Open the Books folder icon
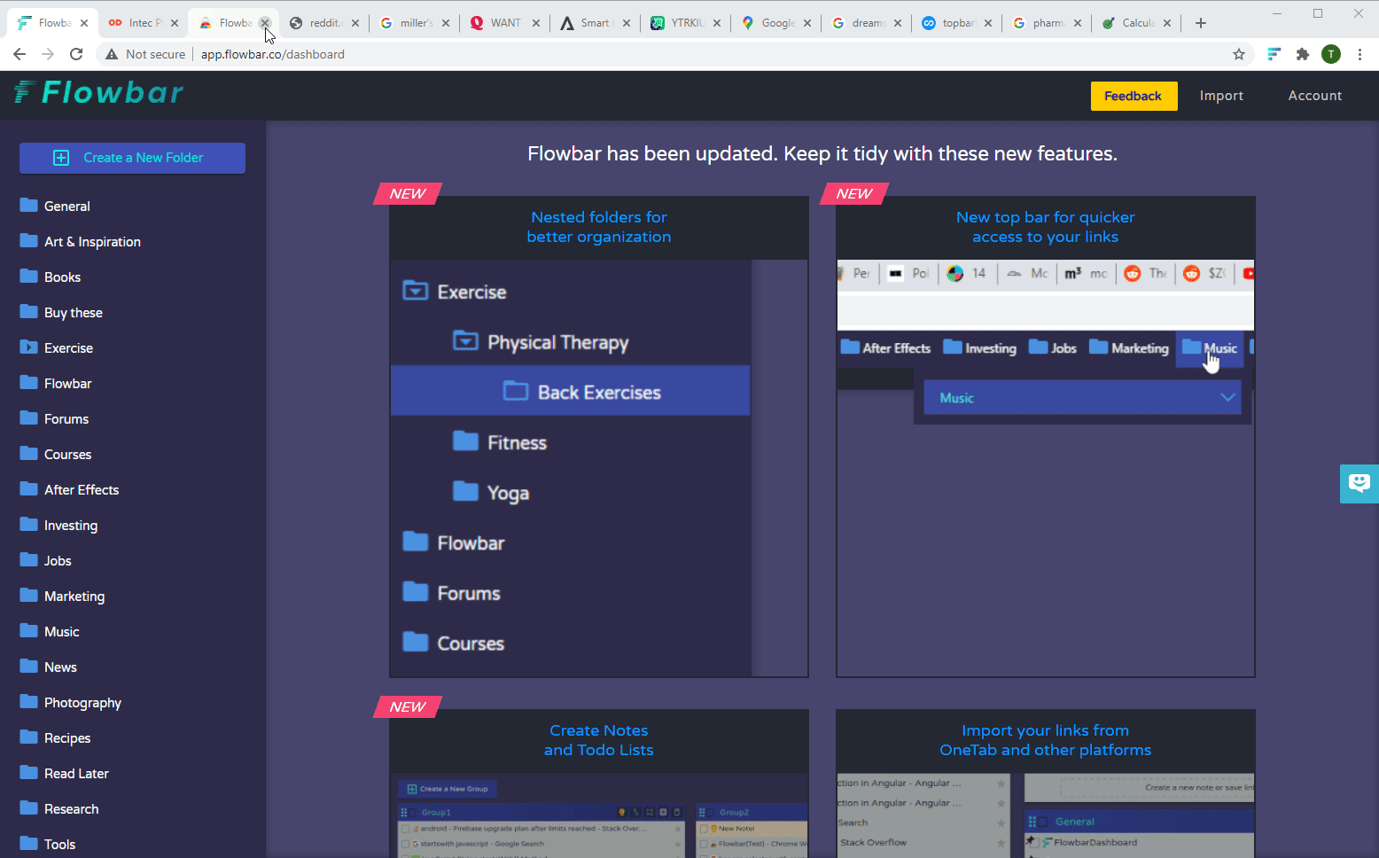Viewport: 1379px width, 858px height. click(x=29, y=277)
